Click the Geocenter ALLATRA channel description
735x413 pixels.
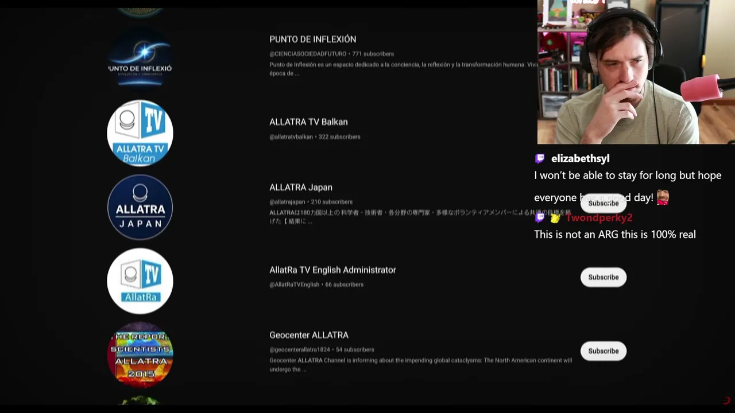421,365
